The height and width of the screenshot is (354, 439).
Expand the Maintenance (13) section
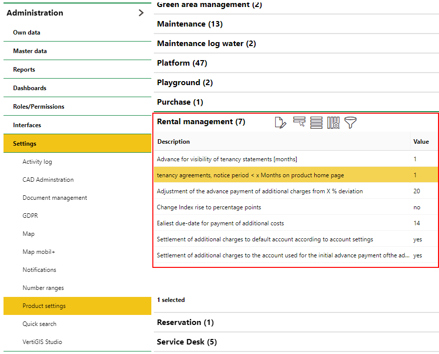tap(189, 24)
